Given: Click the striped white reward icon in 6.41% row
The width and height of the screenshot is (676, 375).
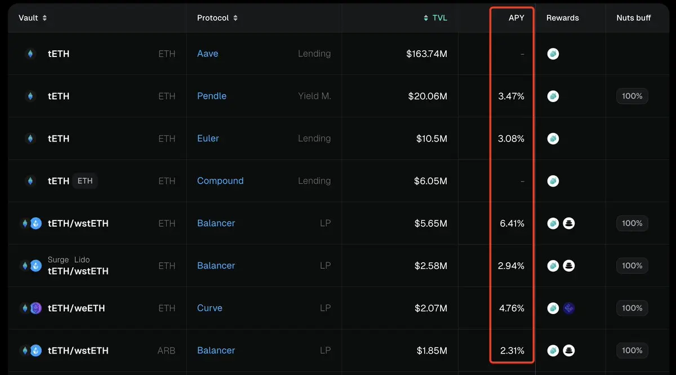Looking at the screenshot, I should (569, 223).
